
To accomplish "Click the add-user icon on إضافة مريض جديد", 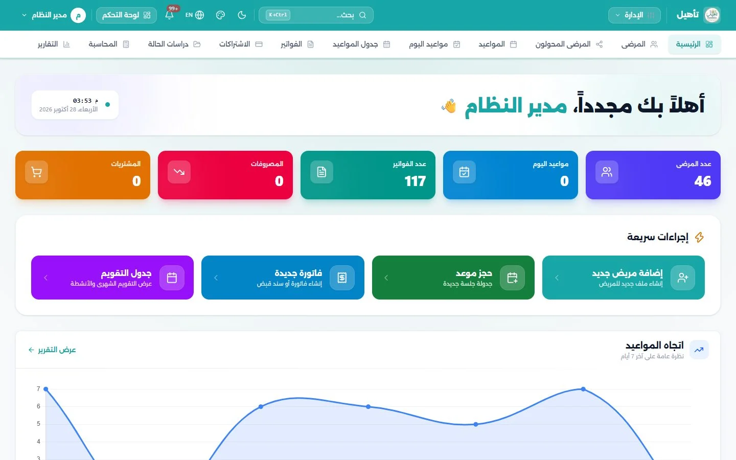I will 683,278.
